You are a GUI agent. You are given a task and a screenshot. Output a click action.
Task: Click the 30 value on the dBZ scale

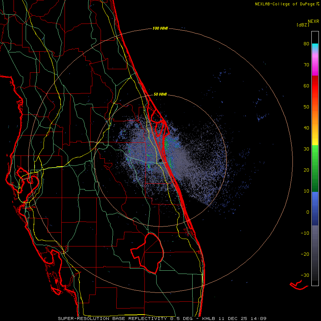coord(306,149)
